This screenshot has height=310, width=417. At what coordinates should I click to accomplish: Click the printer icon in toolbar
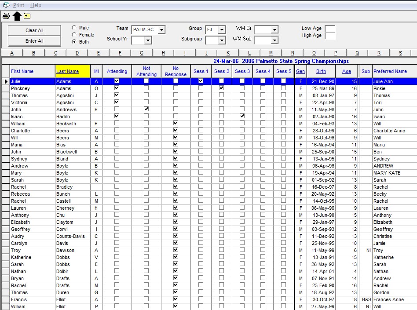(x=6, y=16)
